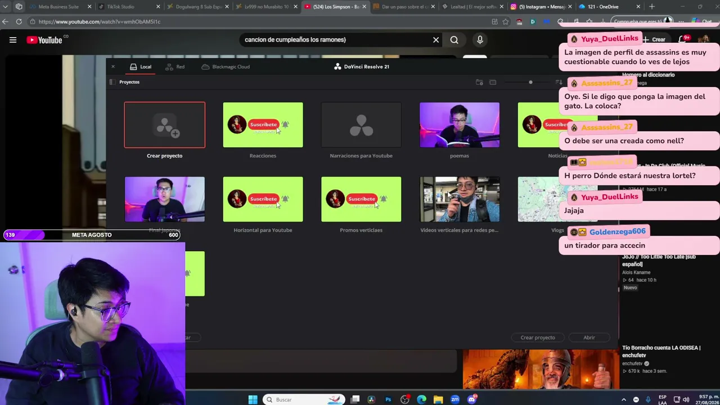Start YouTube voice search with microphone

click(480, 40)
